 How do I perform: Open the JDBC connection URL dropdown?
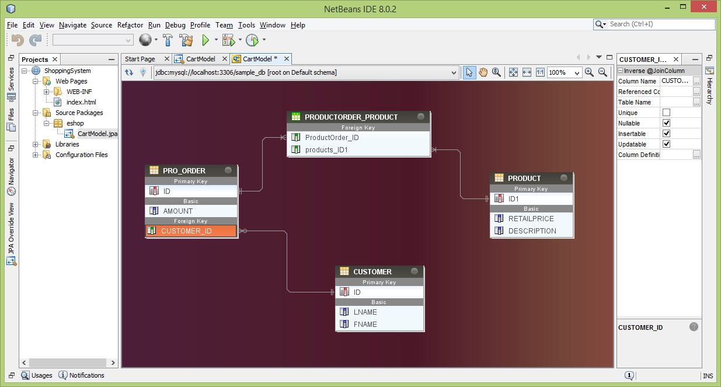(x=454, y=73)
